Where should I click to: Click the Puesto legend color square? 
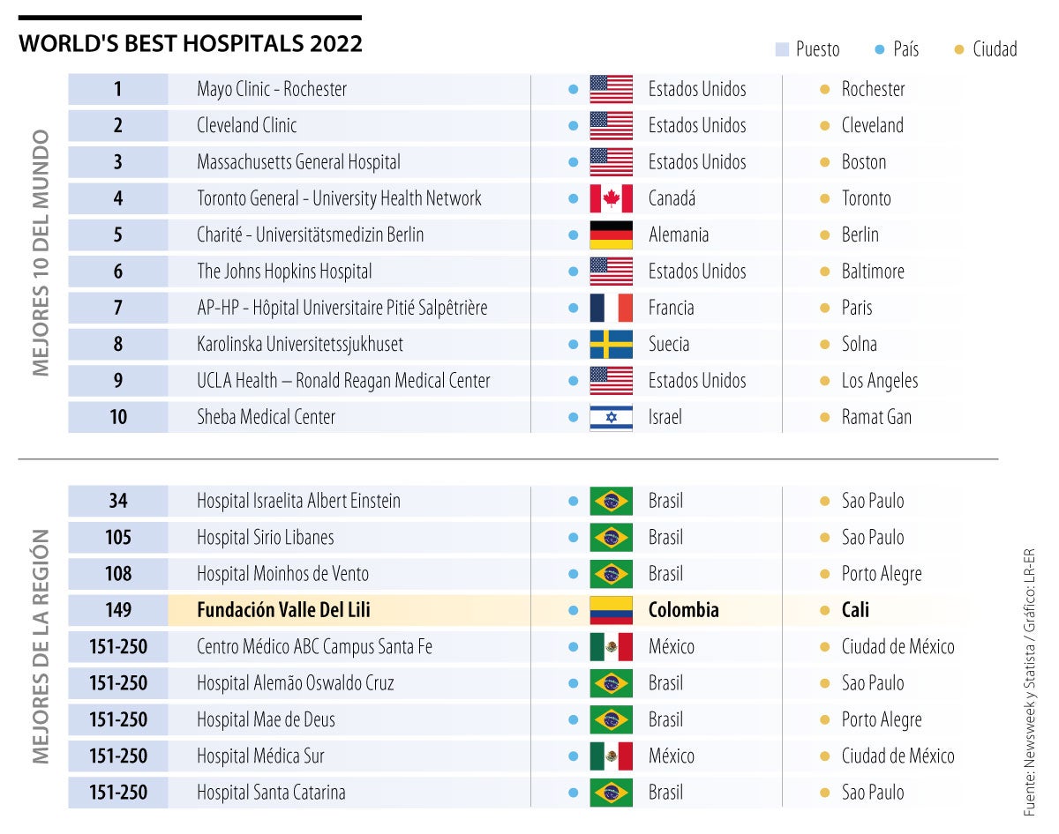click(782, 49)
